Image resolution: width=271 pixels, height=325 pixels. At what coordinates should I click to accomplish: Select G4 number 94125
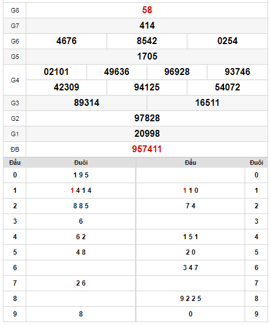point(147,88)
